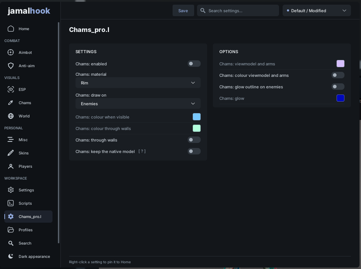This screenshot has height=269, width=361.
Task: Click the Chams_pro.l gear icon
Action: [10, 217]
